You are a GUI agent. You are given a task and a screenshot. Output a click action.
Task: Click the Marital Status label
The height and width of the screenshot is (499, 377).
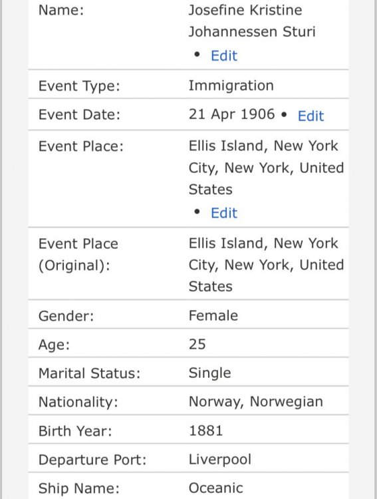[89, 373]
